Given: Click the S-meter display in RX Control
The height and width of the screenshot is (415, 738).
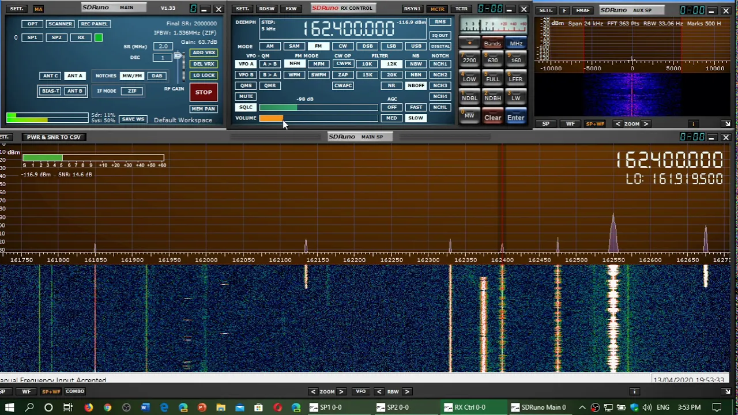Looking at the screenshot, I should 493,25.
